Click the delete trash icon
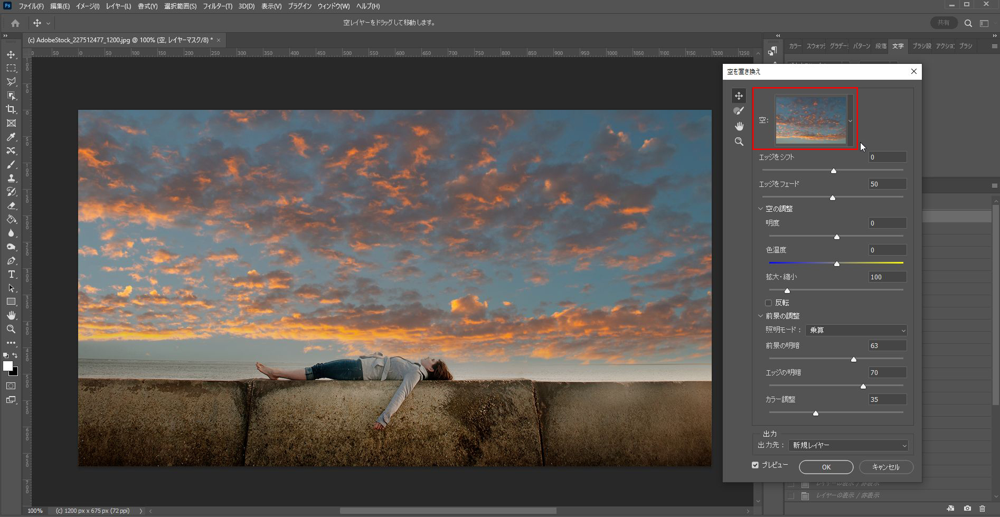Viewport: 1000px width, 517px height. (x=982, y=508)
